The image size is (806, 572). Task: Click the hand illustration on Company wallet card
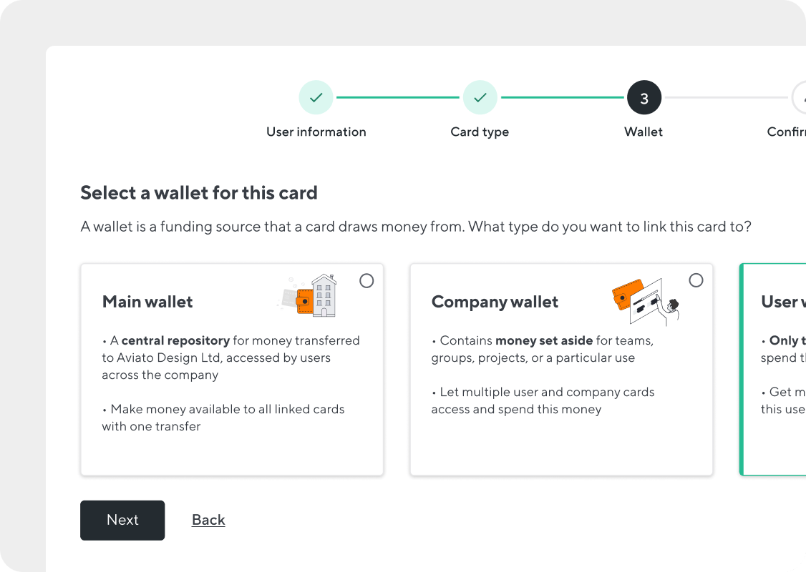coord(668,309)
